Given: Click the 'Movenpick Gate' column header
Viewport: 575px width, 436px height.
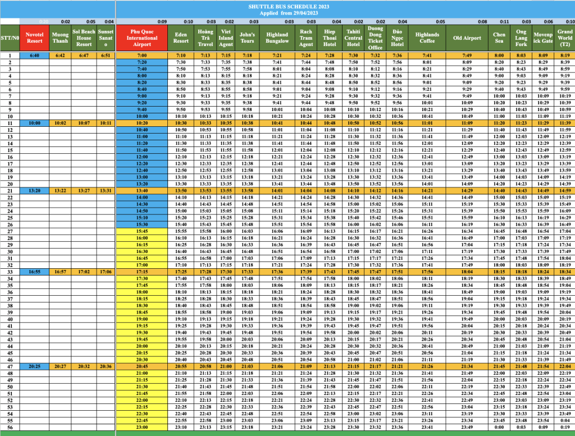Looking at the screenshot, I should tap(543, 38).
